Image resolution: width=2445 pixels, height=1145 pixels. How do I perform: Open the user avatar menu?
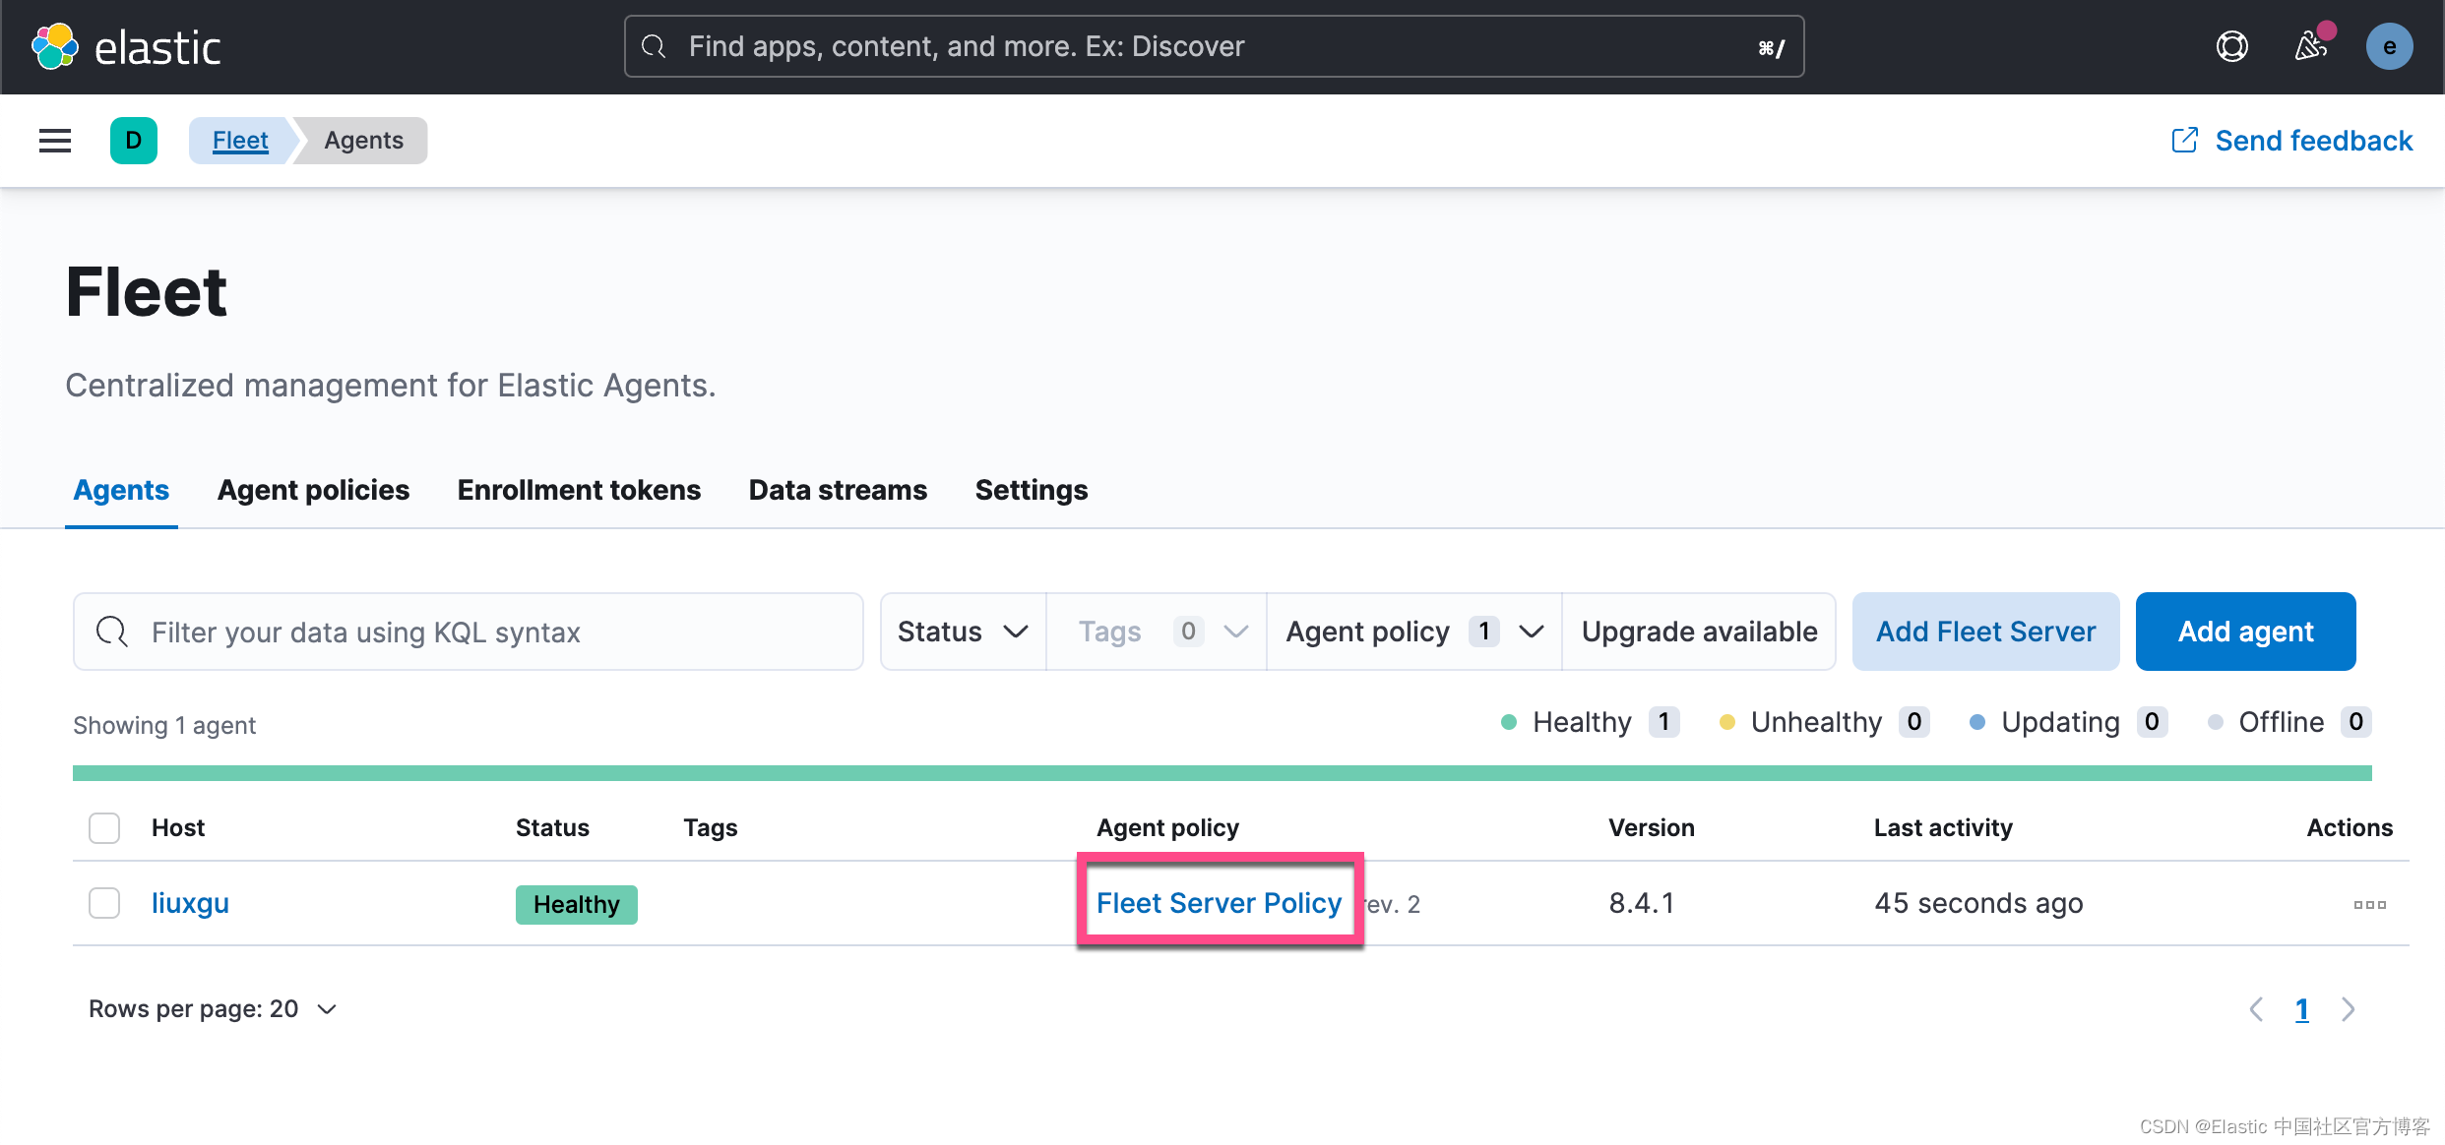(x=2389, y=46)
